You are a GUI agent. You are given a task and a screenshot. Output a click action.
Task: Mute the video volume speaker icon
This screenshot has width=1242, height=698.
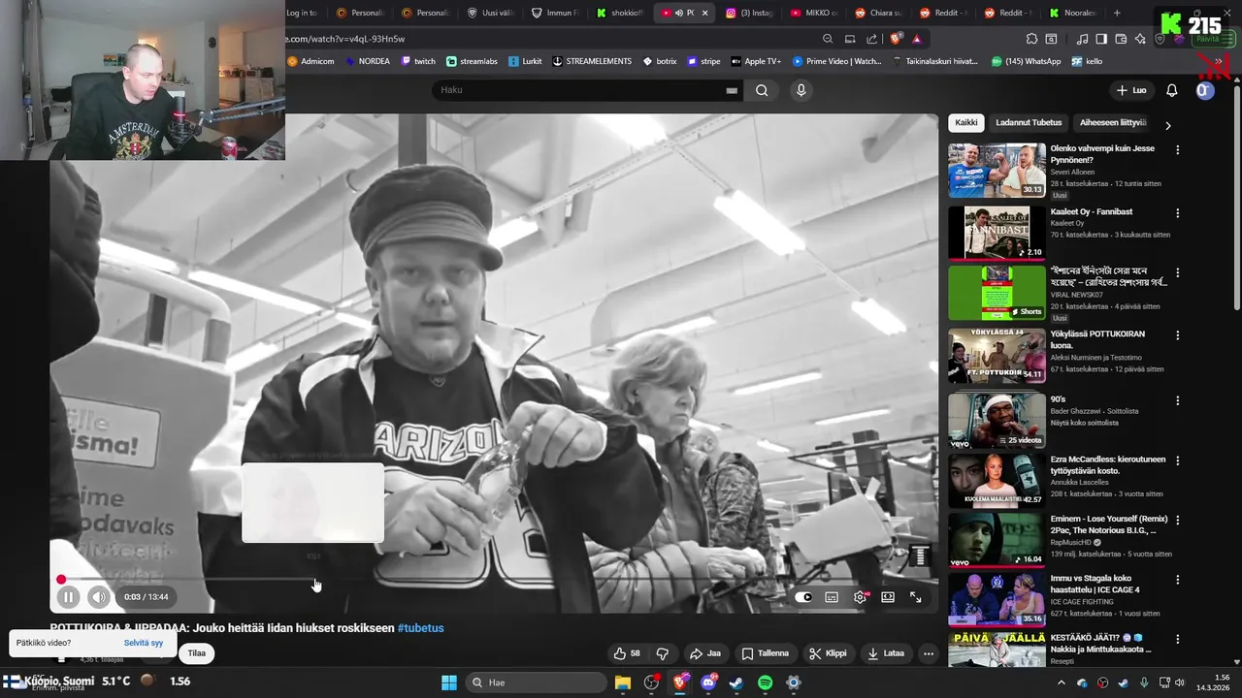click(x=98, y=597)
